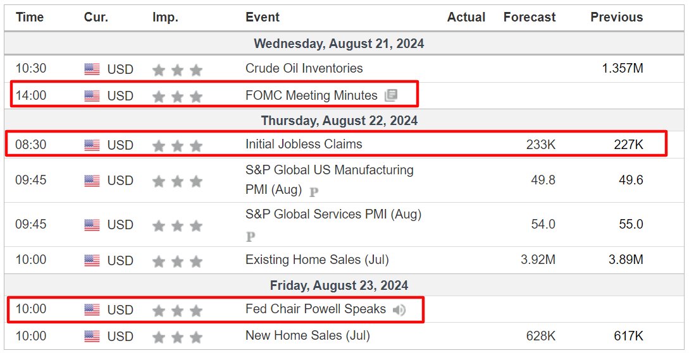Click the 10:00 time for Existing Home Sales
Screen dimensions: 689x353
pos(31,260)
